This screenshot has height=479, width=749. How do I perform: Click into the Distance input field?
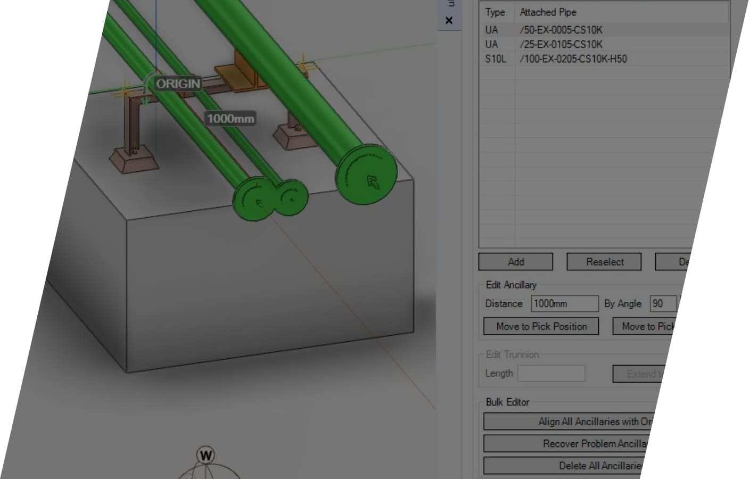point(564,303)
